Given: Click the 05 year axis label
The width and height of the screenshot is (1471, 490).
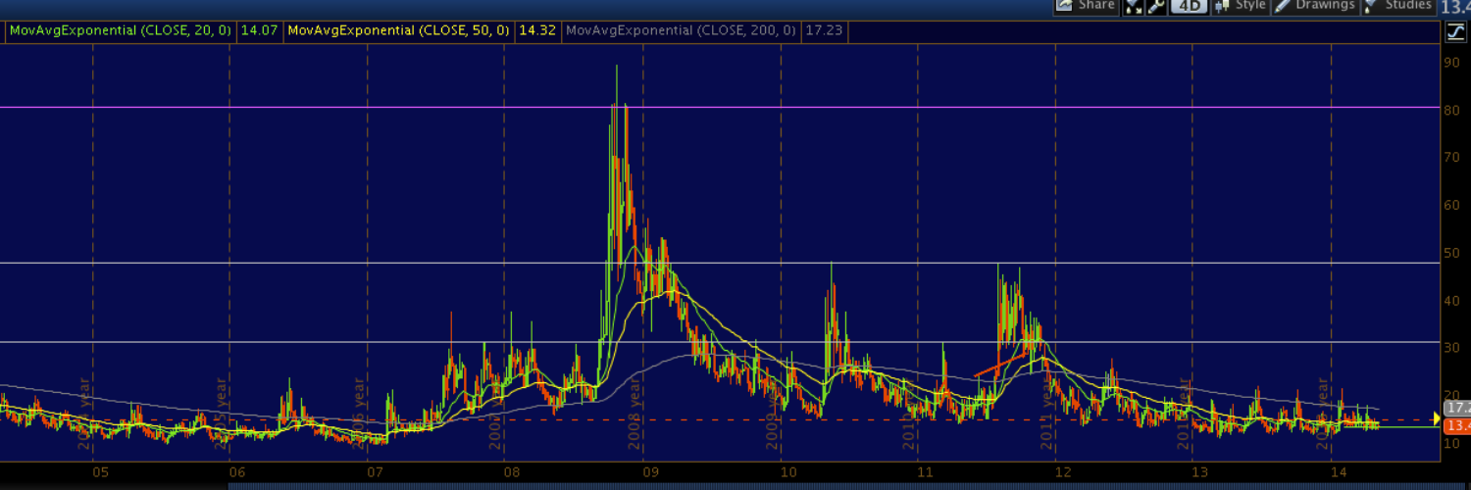Looking at the screenshot, I should point(99,472).
